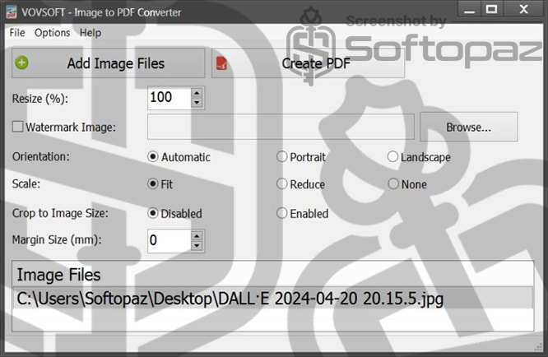Click the Margin Size value field
The width and height of the screenshot is (548, 357).
pos(170,241)
